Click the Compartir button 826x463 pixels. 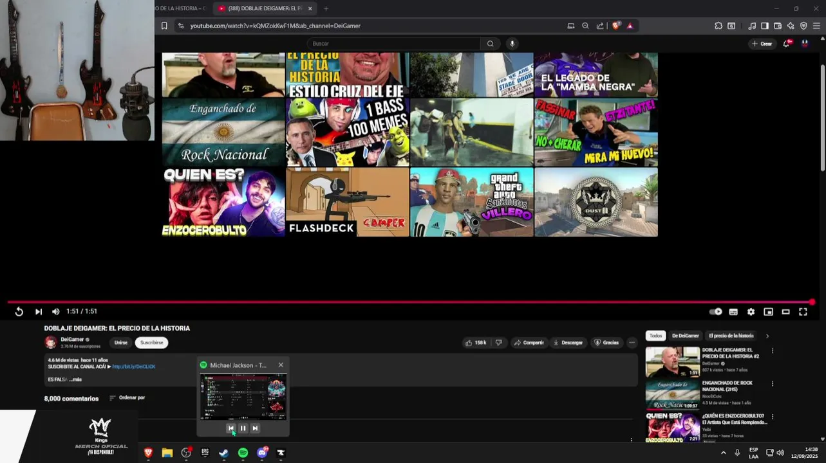click(529, 343)
